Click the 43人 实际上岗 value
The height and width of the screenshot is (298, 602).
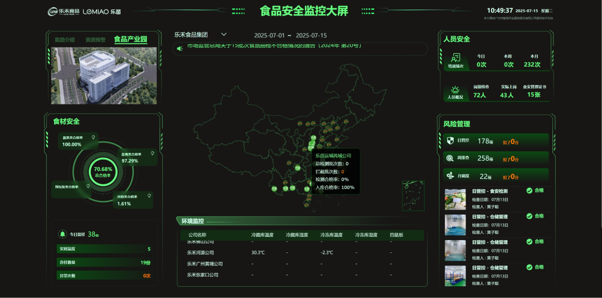tap(507, 95)
